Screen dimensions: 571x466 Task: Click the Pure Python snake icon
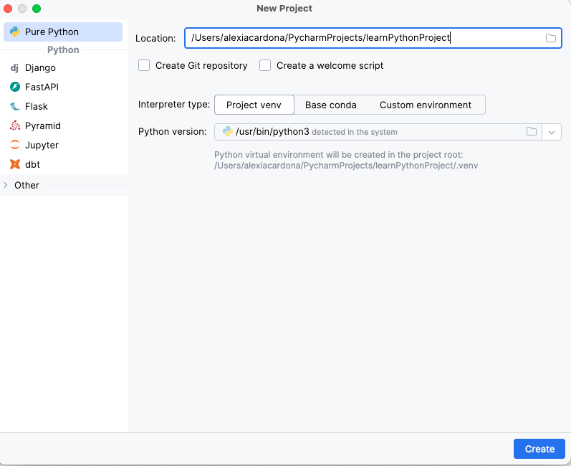[15, 32]
